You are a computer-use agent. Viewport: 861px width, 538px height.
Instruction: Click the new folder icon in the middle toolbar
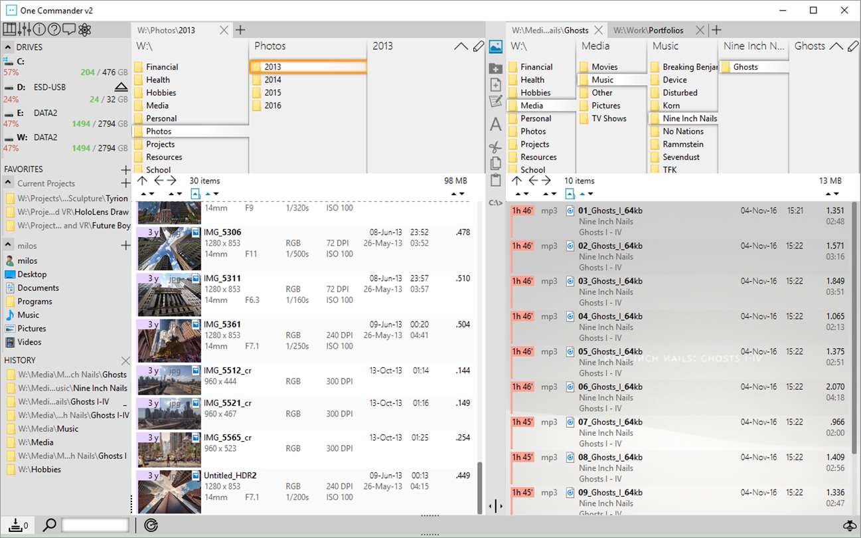coord(495,68)
